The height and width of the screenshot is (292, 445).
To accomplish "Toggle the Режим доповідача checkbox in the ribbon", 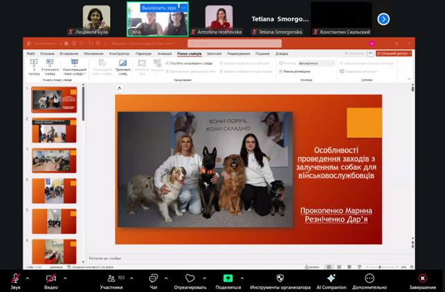I will coord(280,71).
